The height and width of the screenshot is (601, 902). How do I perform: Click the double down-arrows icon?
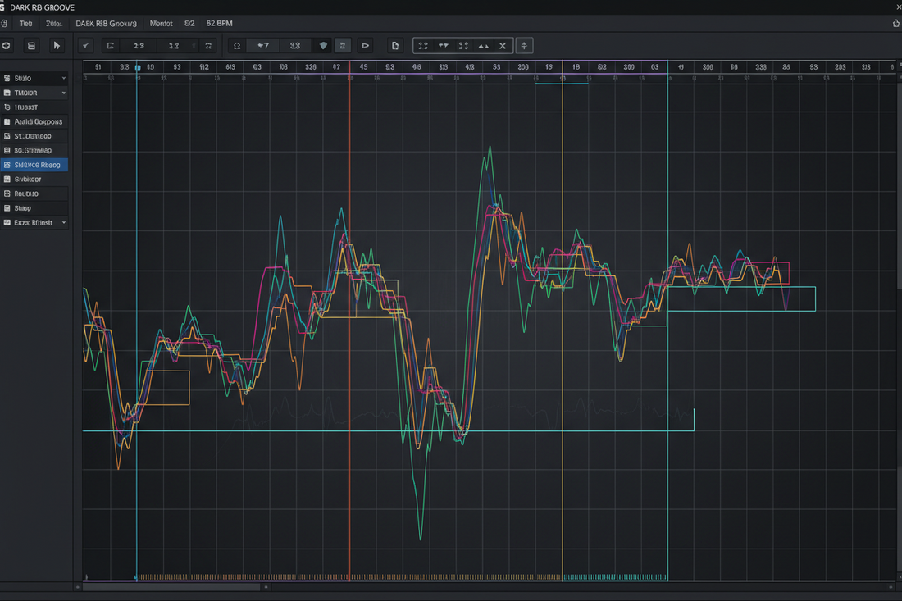pos(443,45)
